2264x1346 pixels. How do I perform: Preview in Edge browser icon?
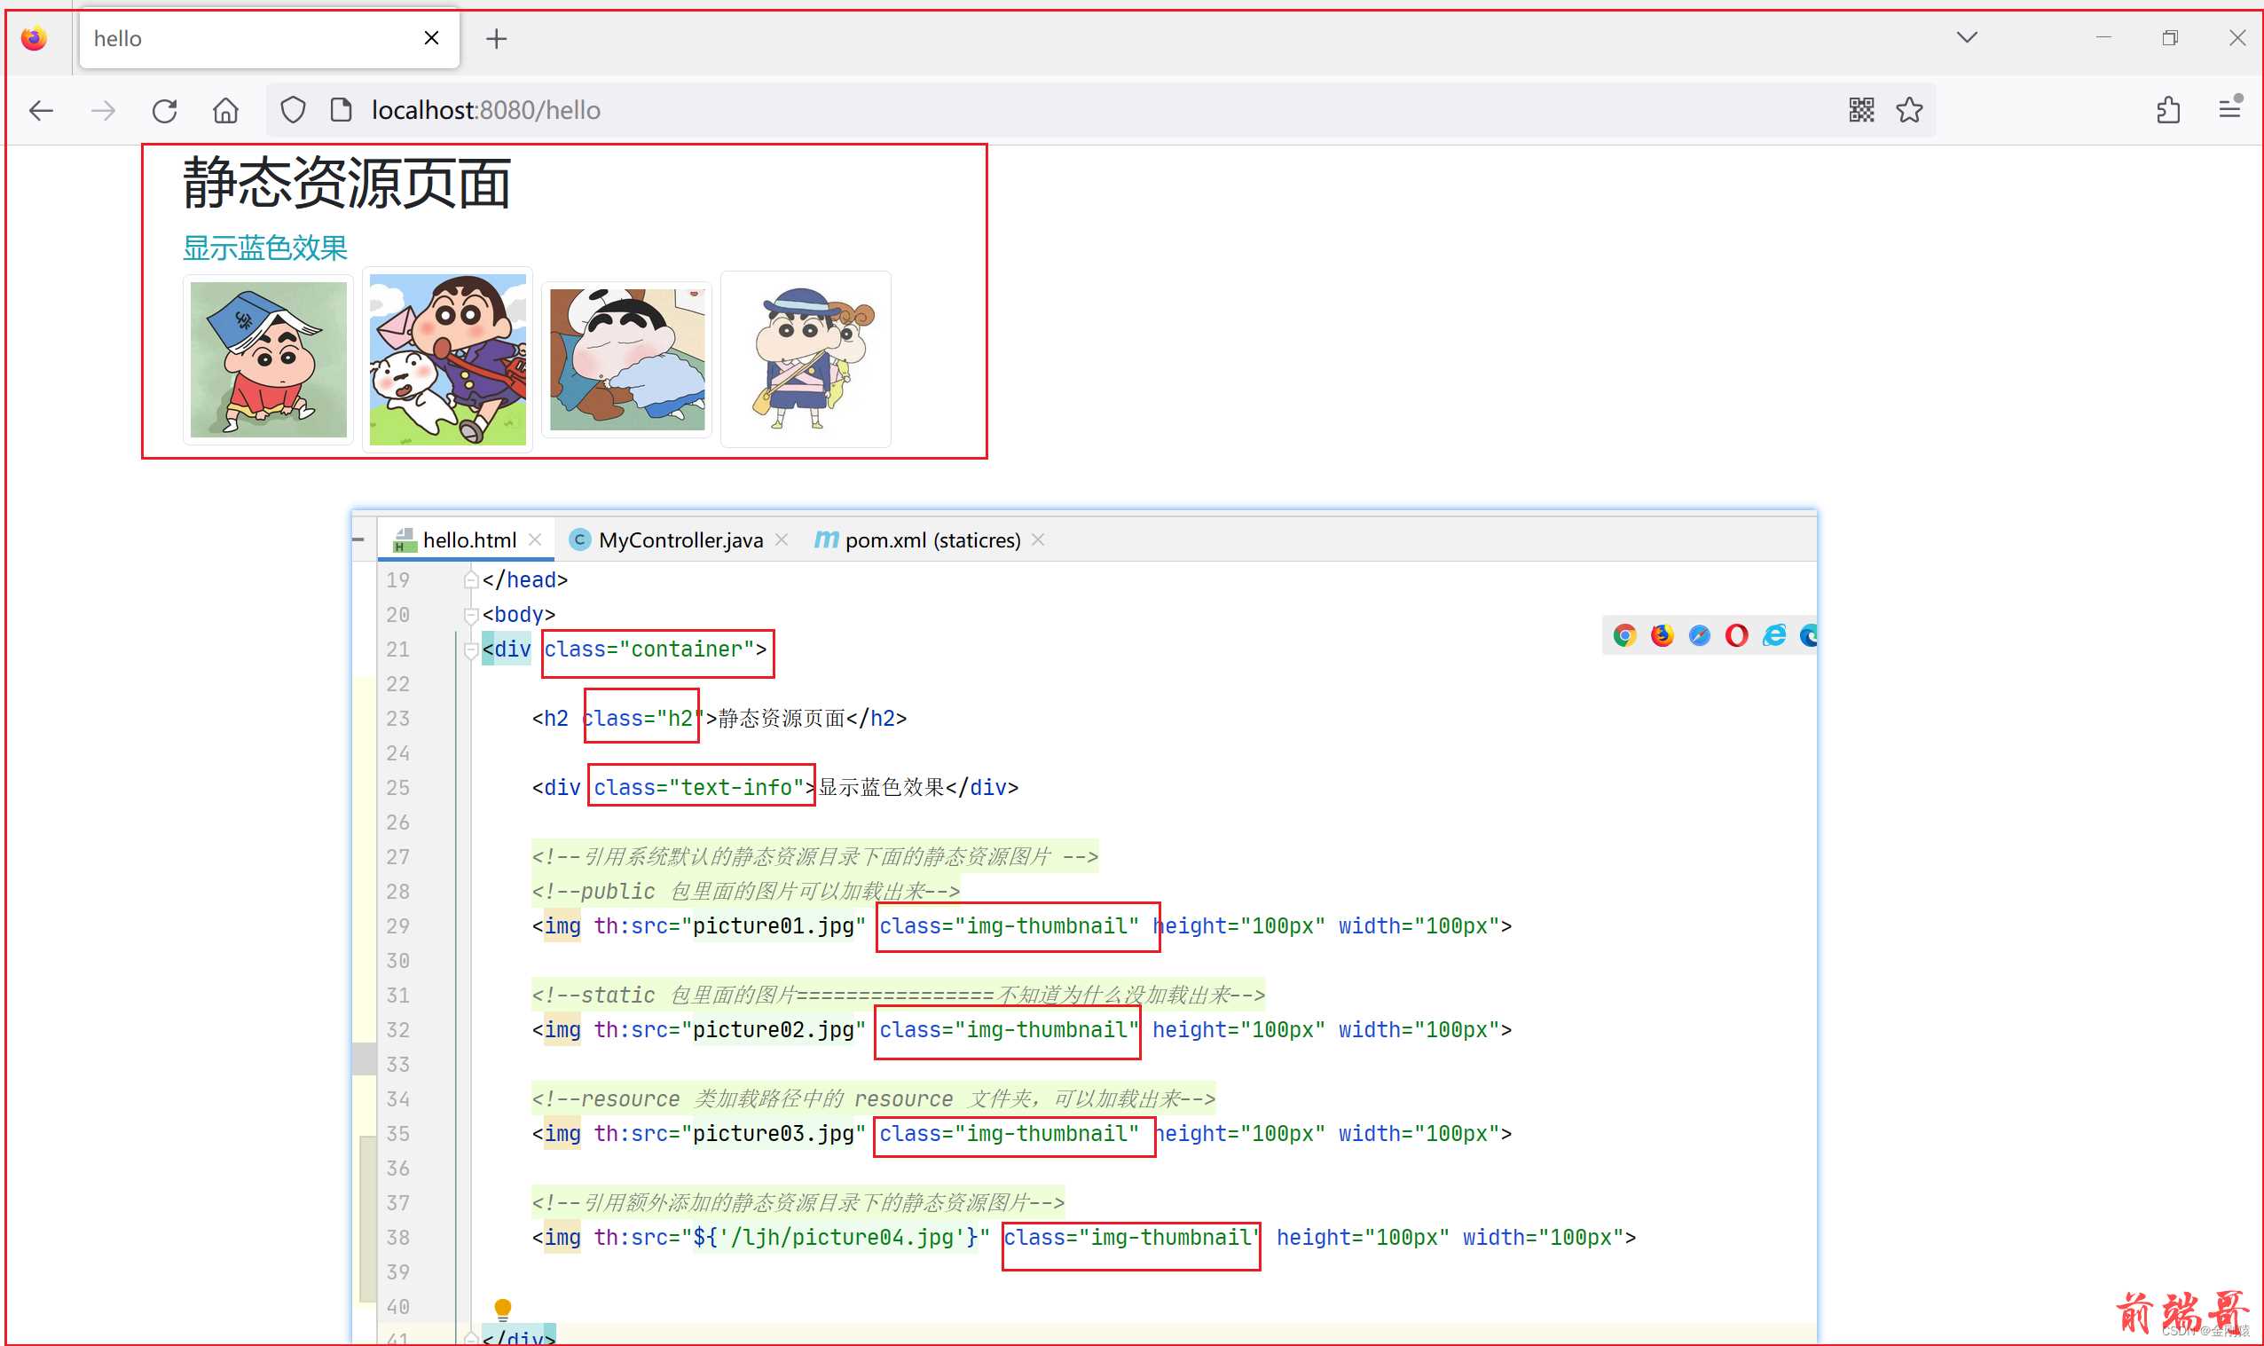[1808, 636]
